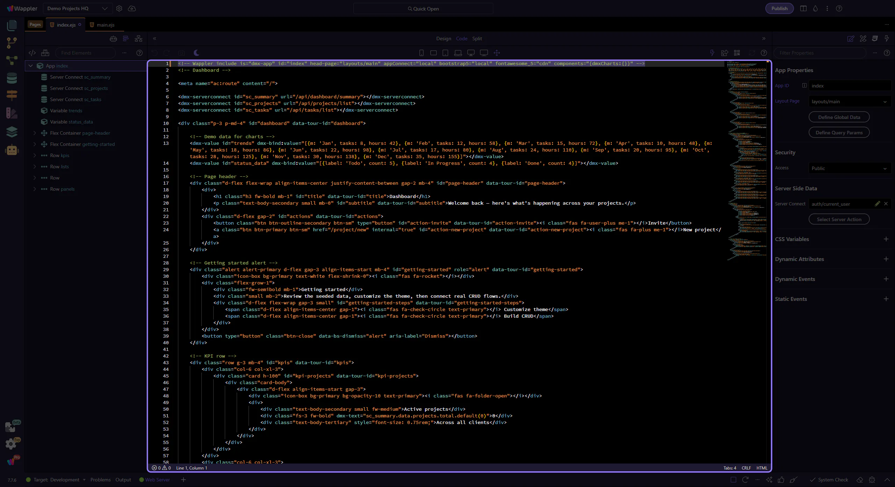Toggle the editor layout panel icon
This screenshot has height=487, width=895.
tap(803, 8)
